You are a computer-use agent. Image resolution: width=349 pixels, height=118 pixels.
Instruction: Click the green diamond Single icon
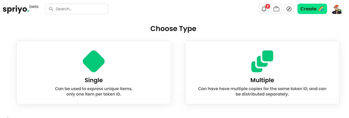pos(94,61)
